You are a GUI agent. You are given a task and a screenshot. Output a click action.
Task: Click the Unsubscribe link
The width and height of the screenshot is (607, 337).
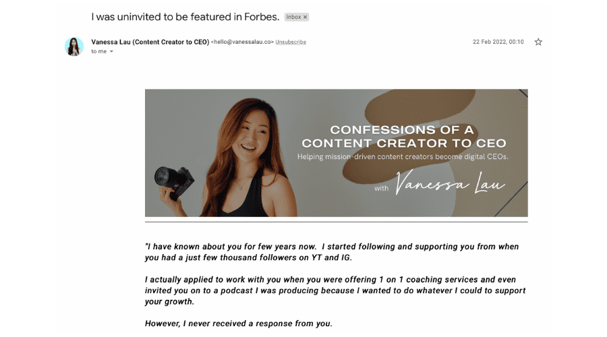pos(291,42)
